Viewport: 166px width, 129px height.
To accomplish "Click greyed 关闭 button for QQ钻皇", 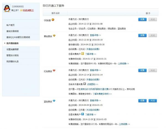I will point(153,19).
